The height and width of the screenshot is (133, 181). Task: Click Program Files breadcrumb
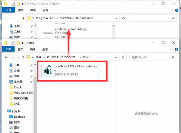click(45, 18)
